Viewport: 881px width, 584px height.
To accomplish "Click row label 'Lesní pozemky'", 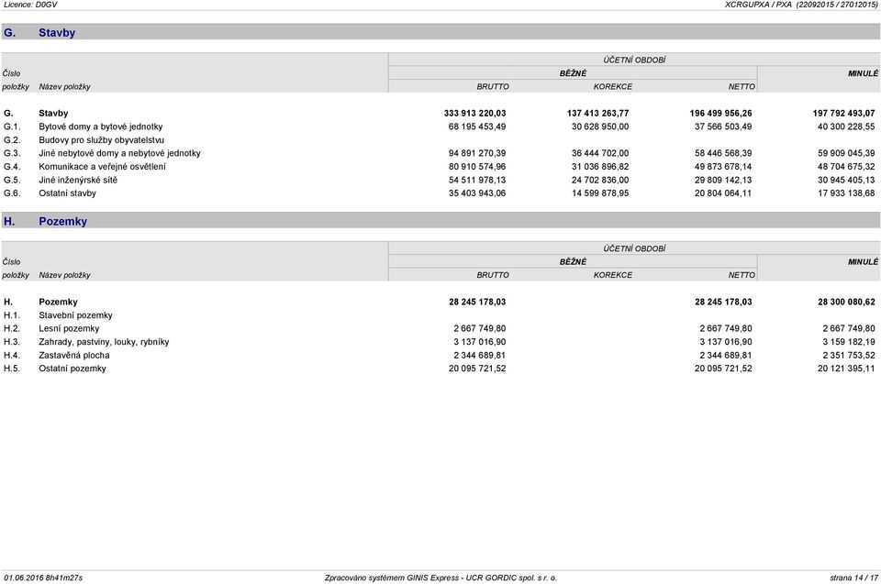I will 69,328.
